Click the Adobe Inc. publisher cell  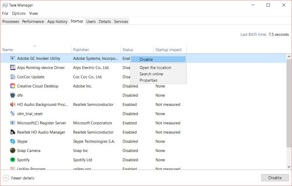tap(82, 86)
